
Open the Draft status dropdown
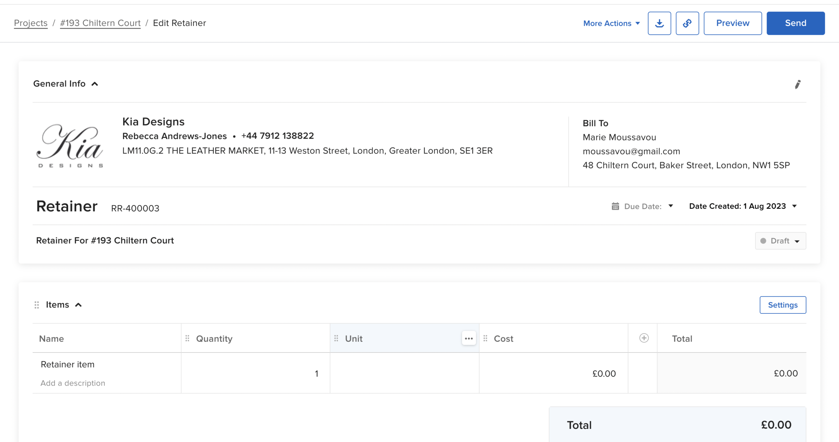tap(780, 241)
